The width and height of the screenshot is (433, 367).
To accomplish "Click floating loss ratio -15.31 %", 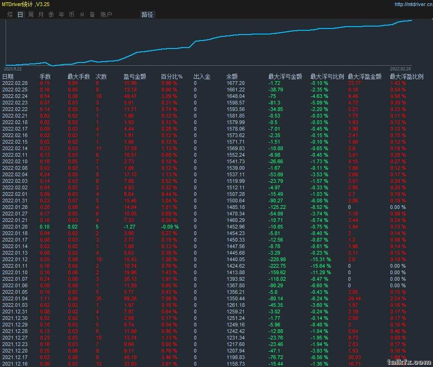I will (320, 259).
